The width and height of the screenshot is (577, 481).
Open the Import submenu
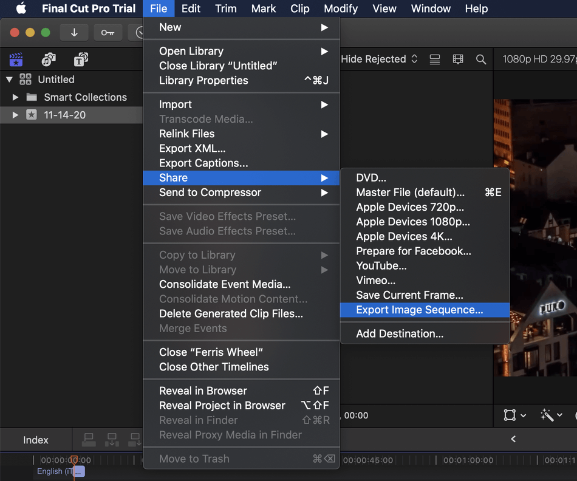pos(241,104)
